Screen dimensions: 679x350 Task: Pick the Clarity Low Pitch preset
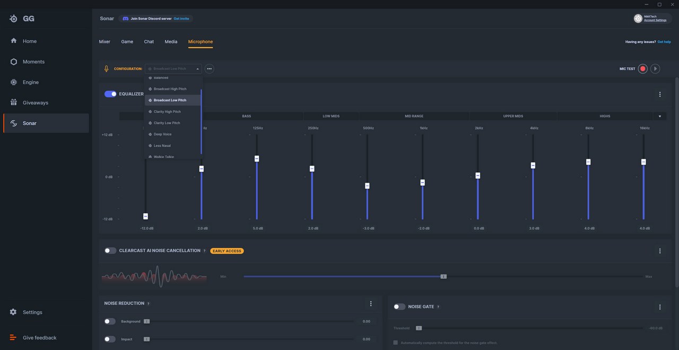tap(173, 123)
